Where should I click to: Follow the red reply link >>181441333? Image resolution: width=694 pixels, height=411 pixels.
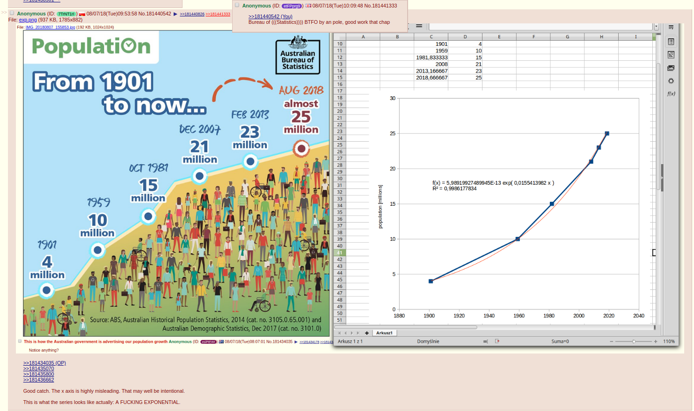coord(218,14)
